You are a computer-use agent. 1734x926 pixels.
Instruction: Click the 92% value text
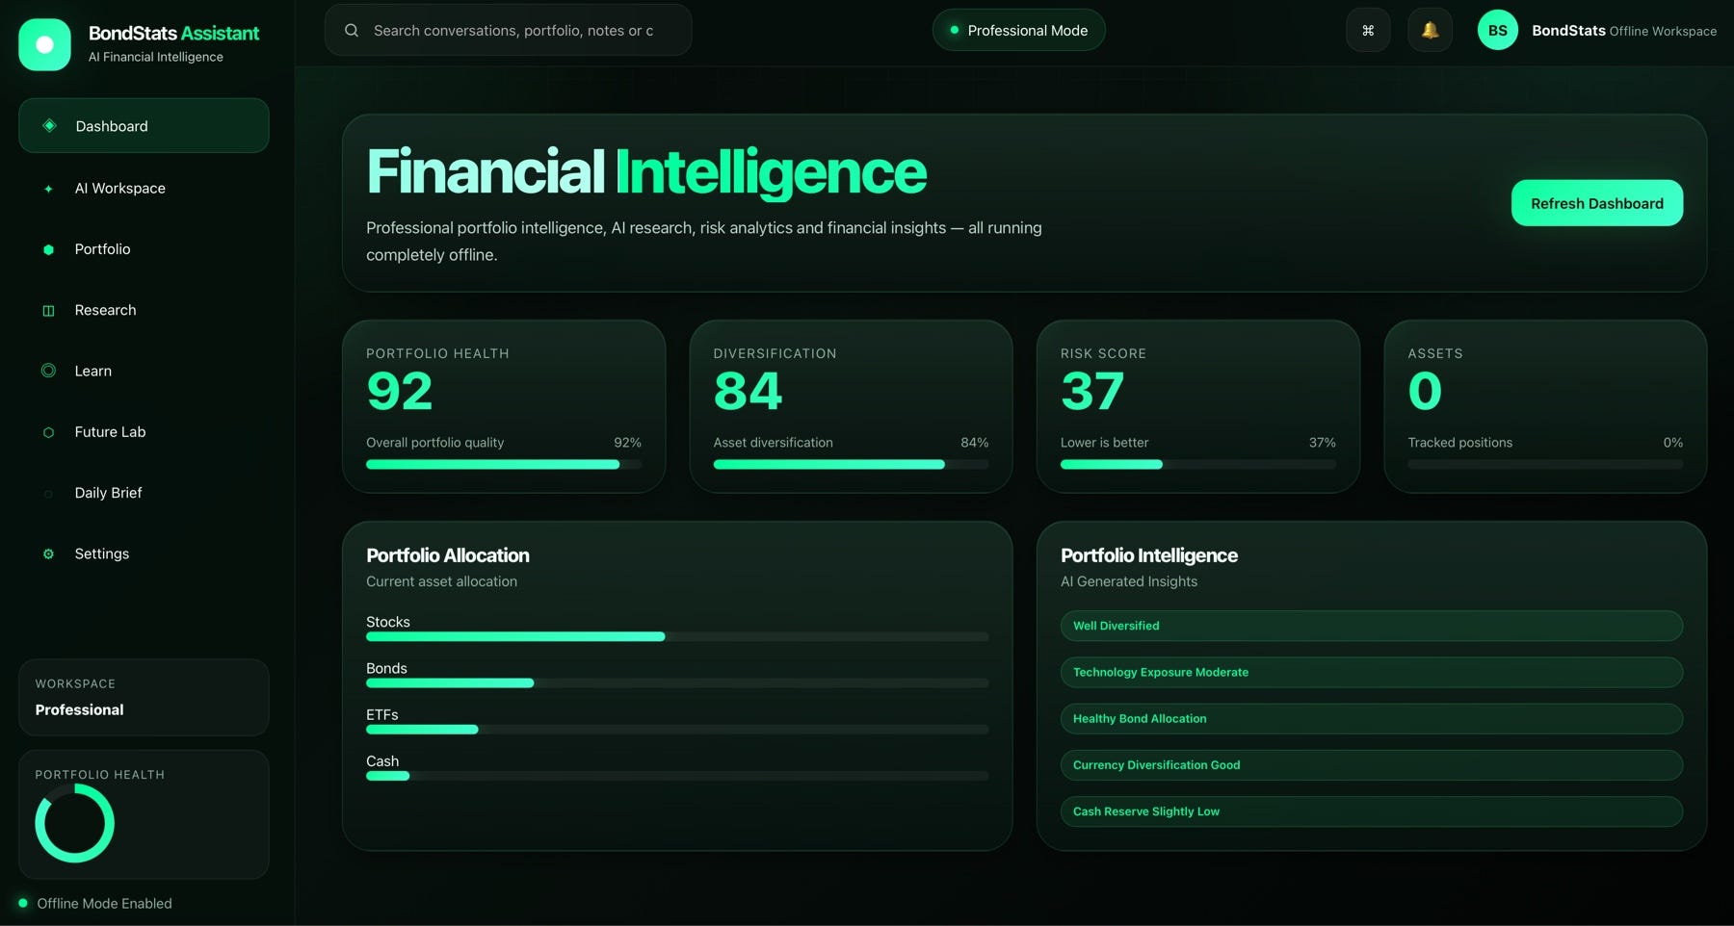tap(627, 443)
